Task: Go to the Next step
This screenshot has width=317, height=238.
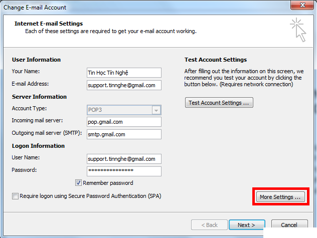Action: [246, 225]
